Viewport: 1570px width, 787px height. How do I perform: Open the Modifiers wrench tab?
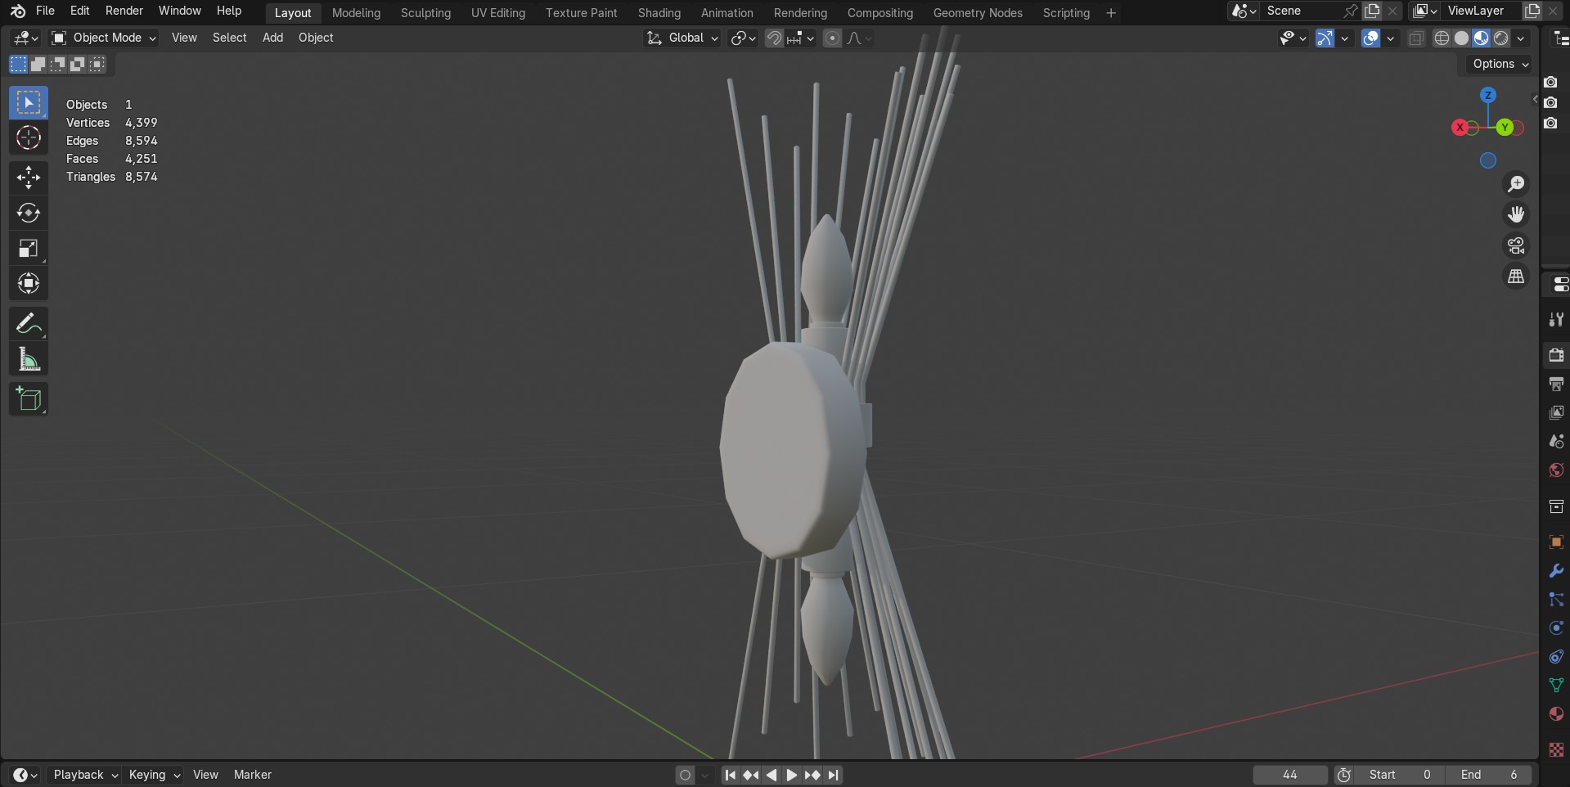[1556, 570]
